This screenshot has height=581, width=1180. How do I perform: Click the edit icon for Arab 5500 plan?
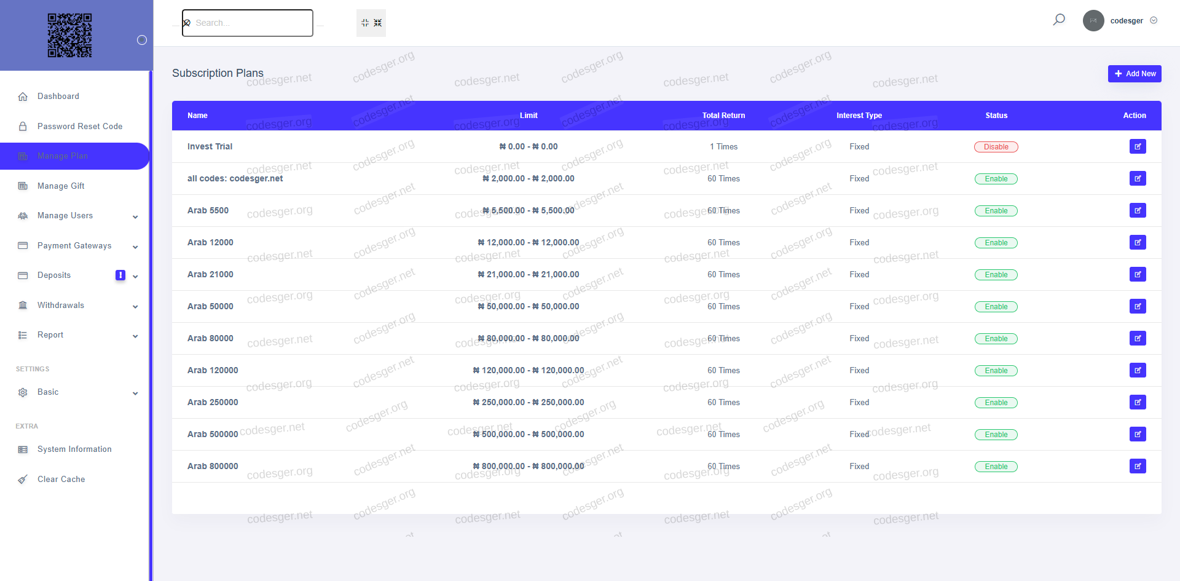tap(1137, 210)
